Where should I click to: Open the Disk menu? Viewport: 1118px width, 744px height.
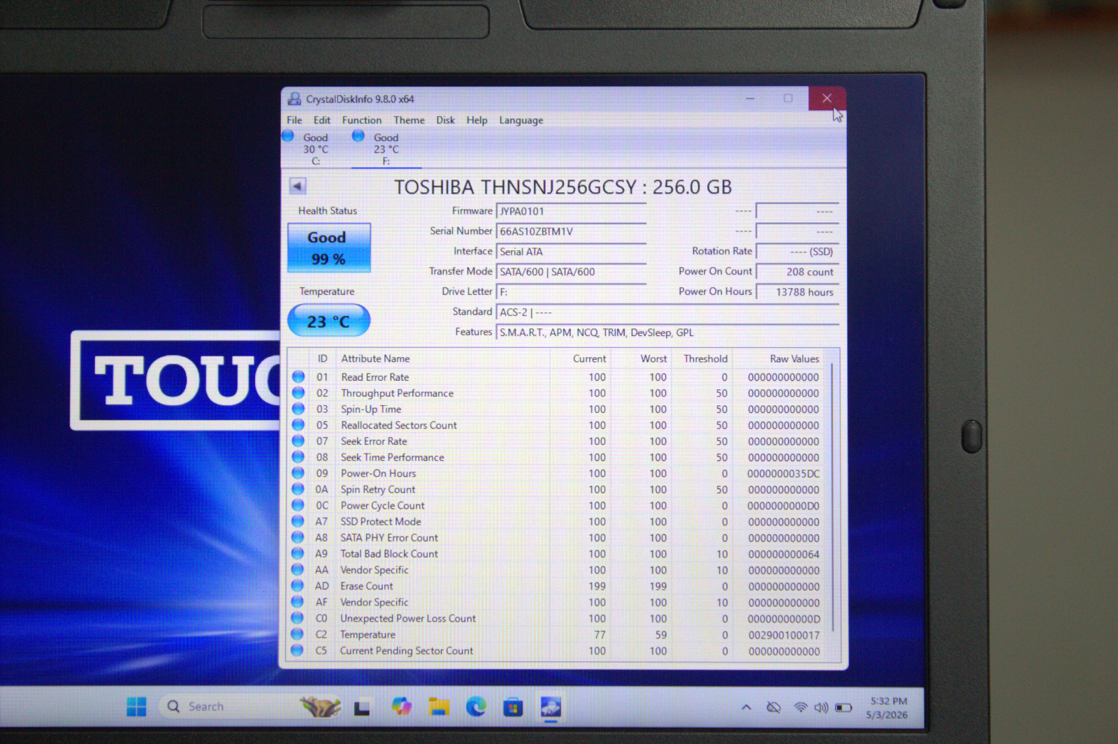click(x=445, y=120)
